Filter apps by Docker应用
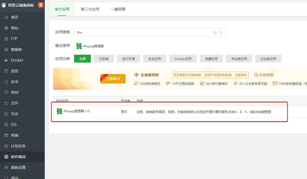The width and height of the screenshot is (307, 179). pos(183,59)
